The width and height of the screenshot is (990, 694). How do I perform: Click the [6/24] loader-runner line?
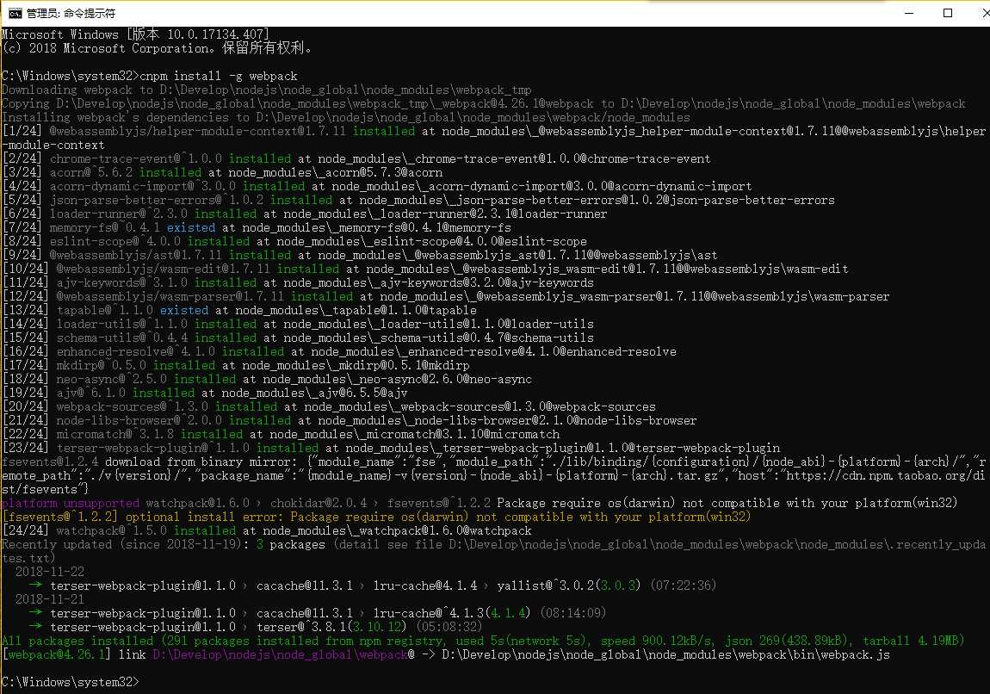tap(305, 214)
